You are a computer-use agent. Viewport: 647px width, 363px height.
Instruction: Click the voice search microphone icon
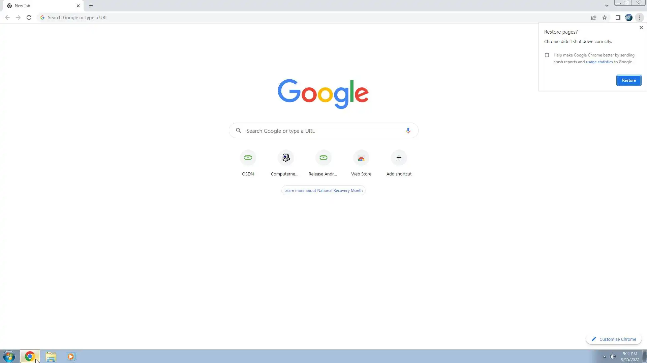(408, 131)
